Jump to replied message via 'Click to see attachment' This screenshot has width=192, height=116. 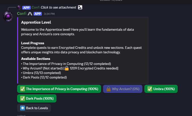point(58,8)
